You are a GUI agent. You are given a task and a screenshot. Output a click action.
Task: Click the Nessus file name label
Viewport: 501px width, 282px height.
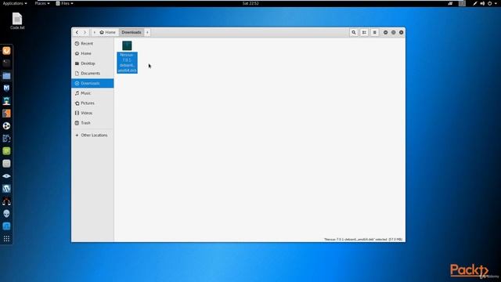pyautogui.click(x=127, y=63)
